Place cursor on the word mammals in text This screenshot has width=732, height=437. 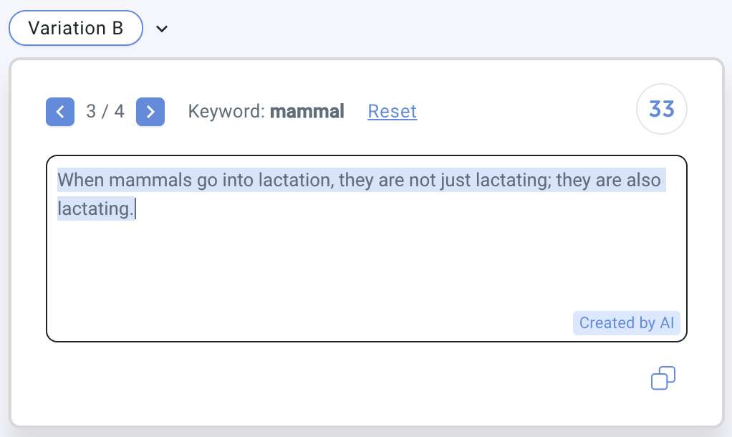coord(150,181)
